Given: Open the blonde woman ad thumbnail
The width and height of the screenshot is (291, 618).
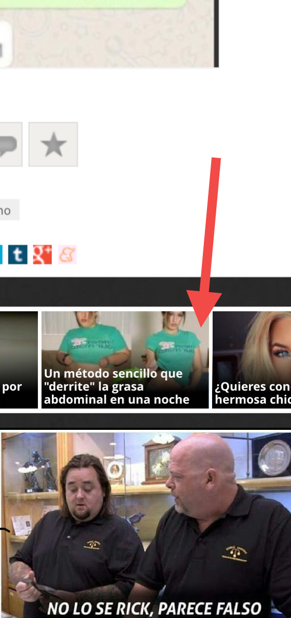Looking at the screenshot, I should pyautogui.click(x=252, y=360).
